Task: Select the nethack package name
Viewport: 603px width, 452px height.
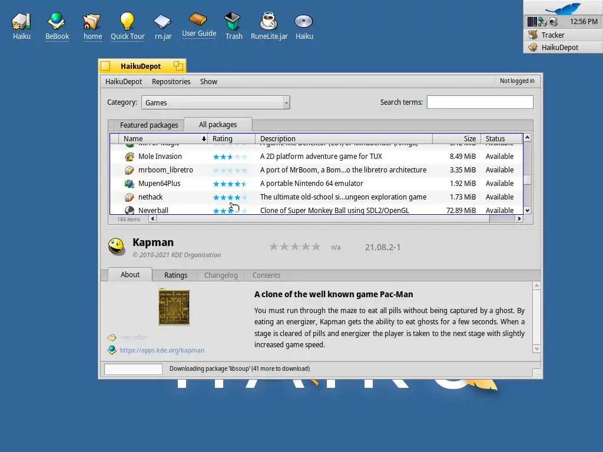Action: (150, 197)
